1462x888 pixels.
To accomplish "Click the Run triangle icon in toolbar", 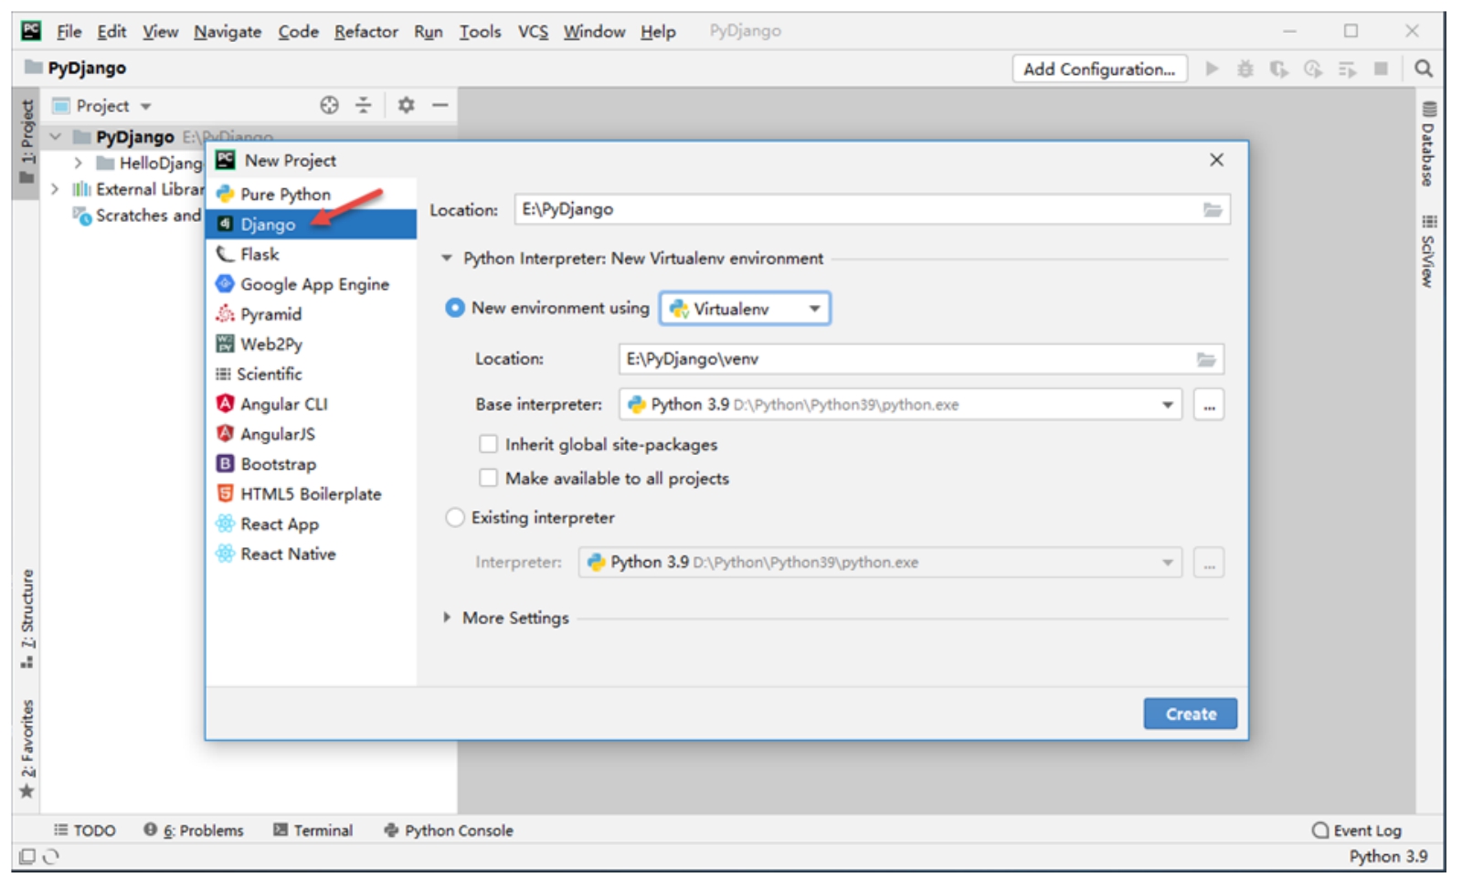I will coord(1212,69).
